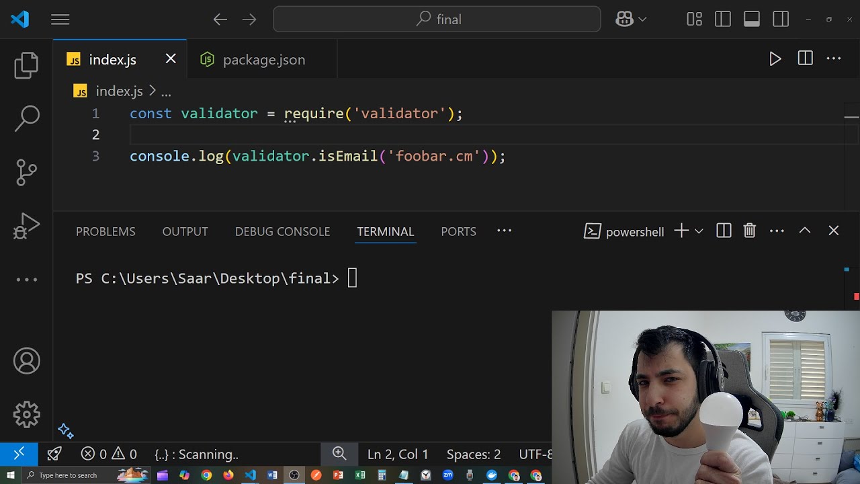Open the Accounts menu icon
This screenshot has width=860, height=484.
pos(27,361)
